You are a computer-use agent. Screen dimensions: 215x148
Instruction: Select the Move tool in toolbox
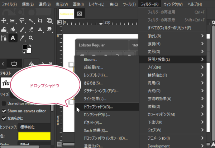pos(4,20)
